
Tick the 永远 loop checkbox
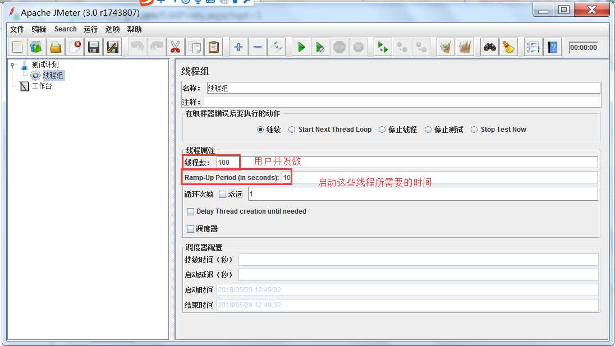(x=222, y=195)
